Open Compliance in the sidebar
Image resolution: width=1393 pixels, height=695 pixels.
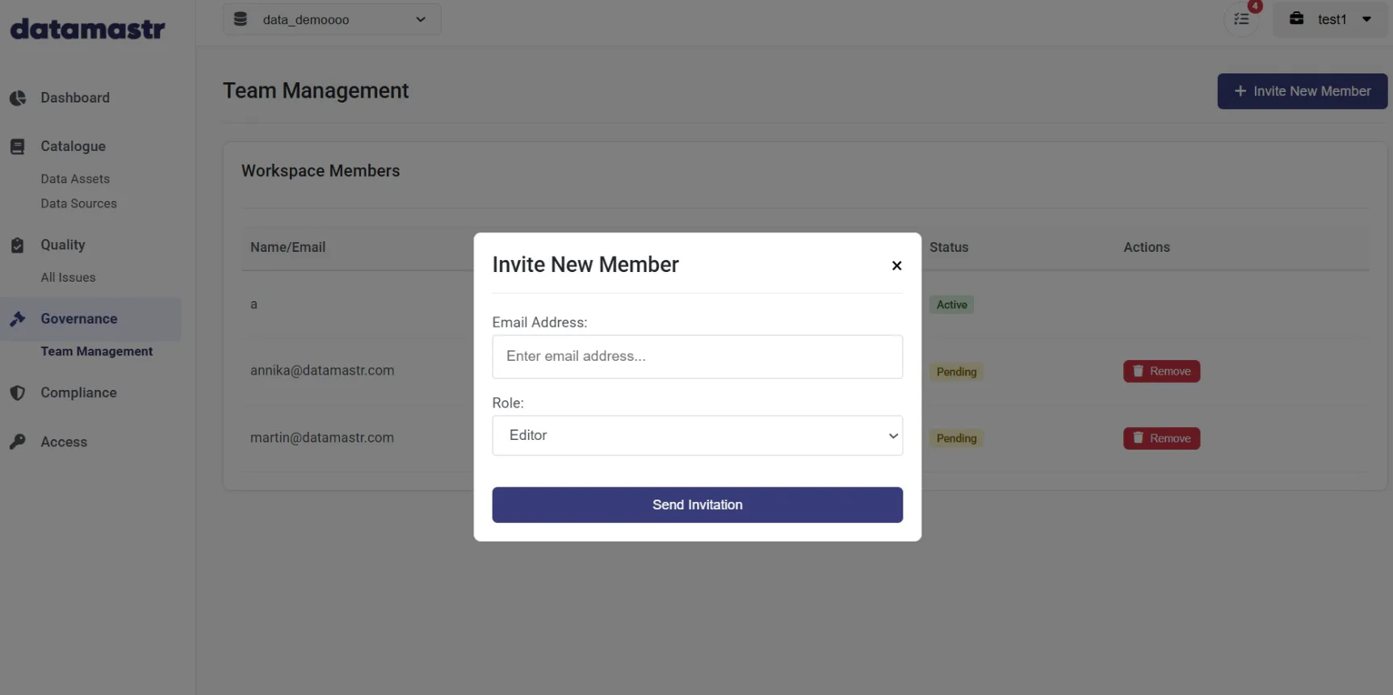click(x=78, y=392)
